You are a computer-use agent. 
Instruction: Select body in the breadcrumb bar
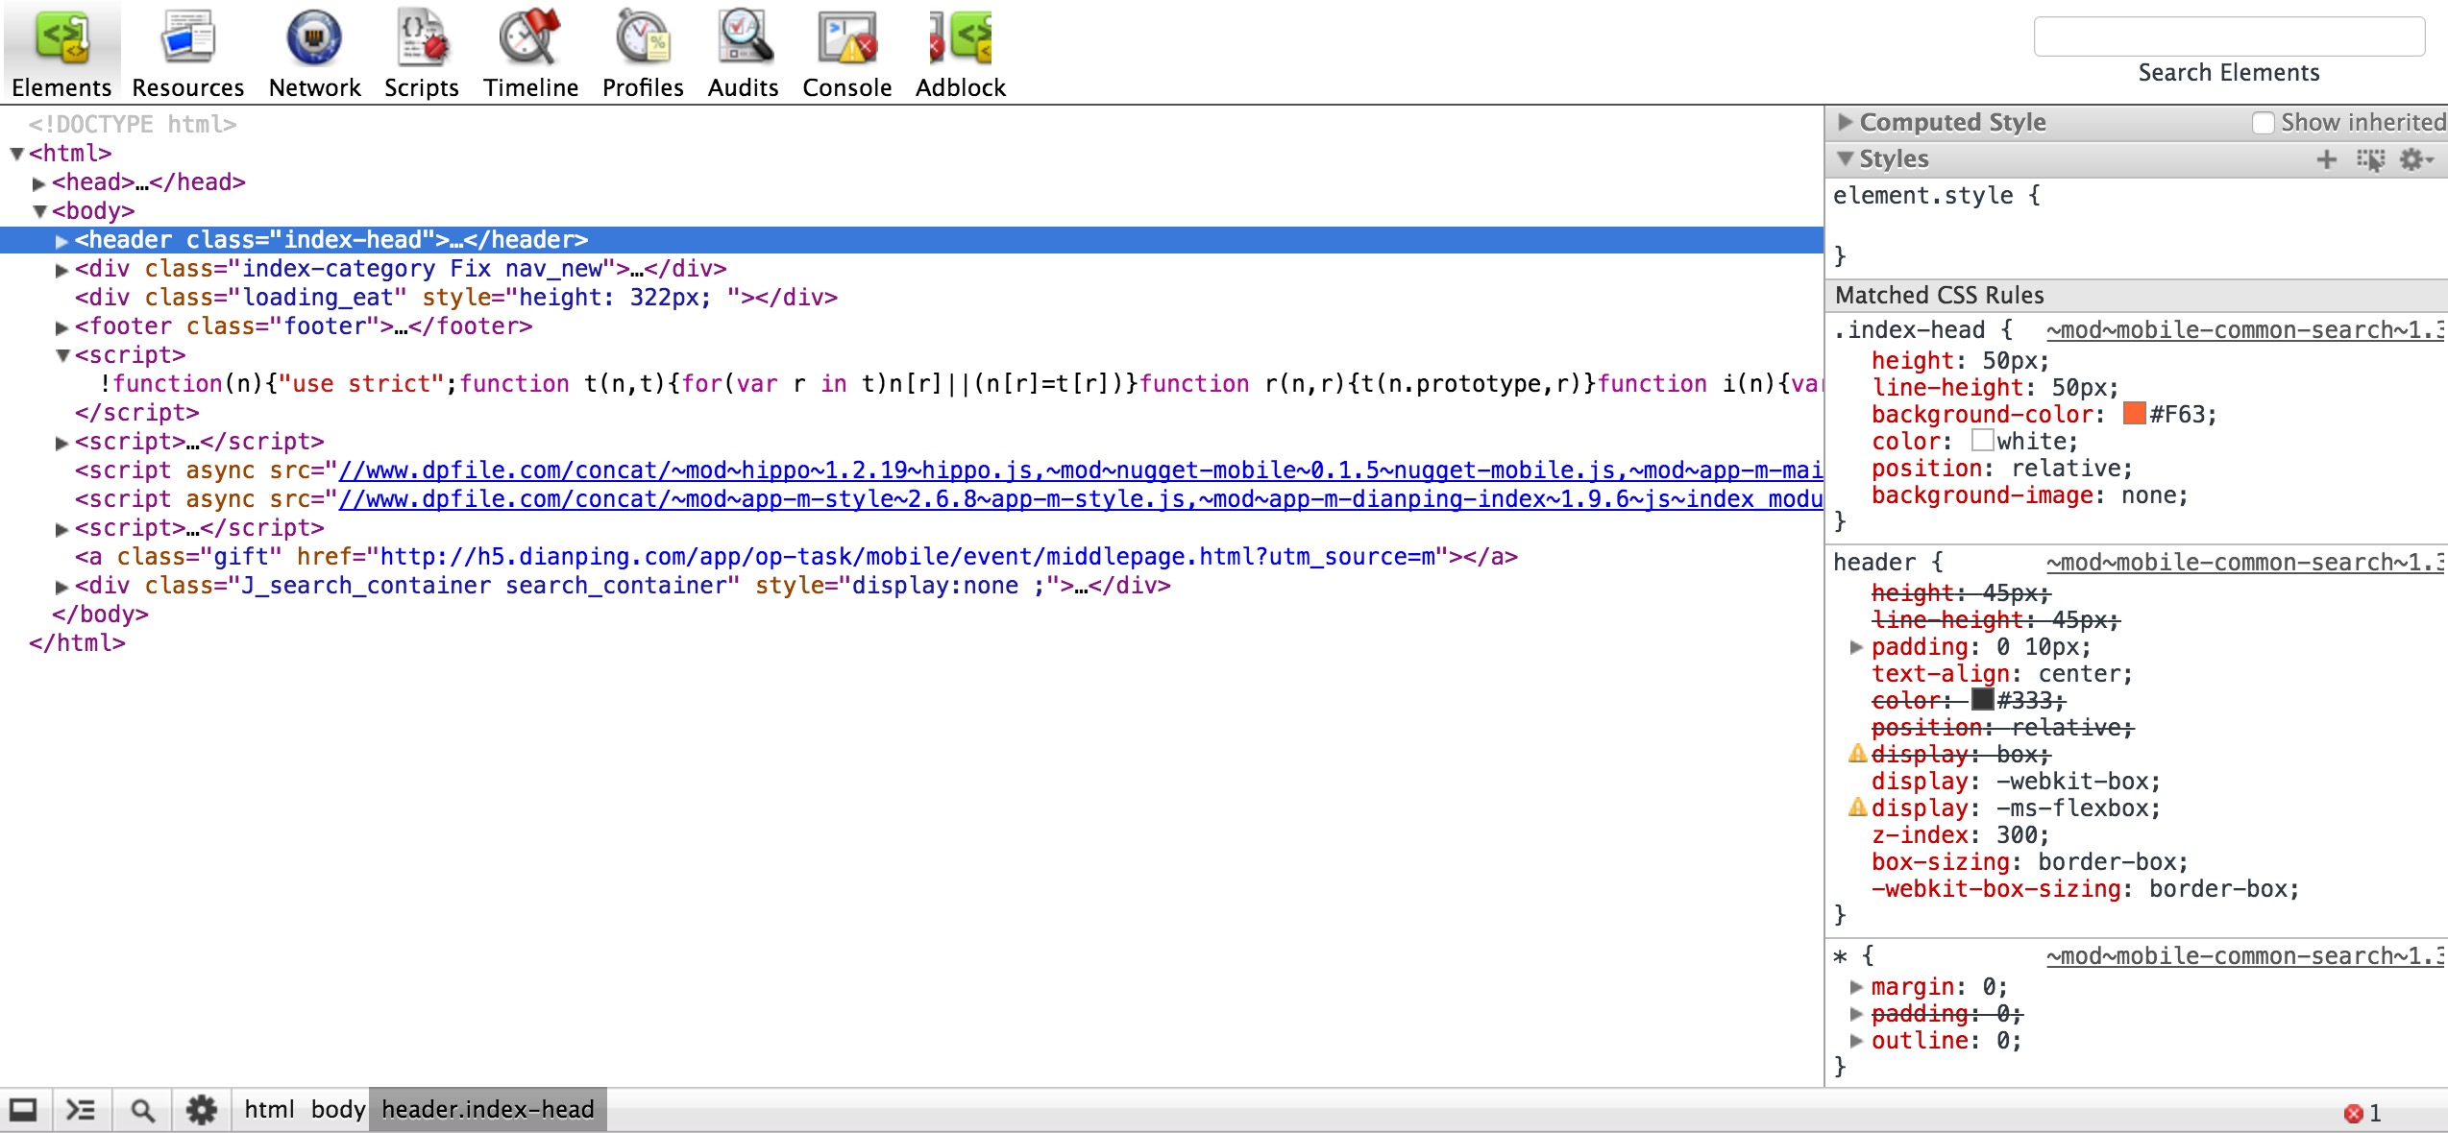(337, 1110)
